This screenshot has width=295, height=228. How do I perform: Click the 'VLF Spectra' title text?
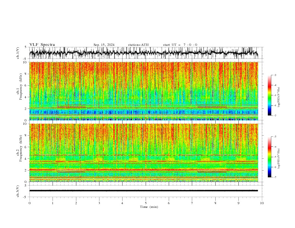[x=42, y=45]
